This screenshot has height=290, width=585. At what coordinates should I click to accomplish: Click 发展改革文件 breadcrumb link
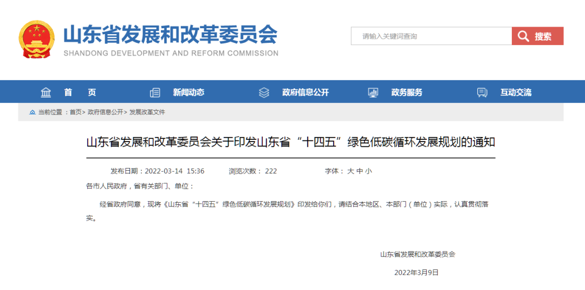coord(147,112)
